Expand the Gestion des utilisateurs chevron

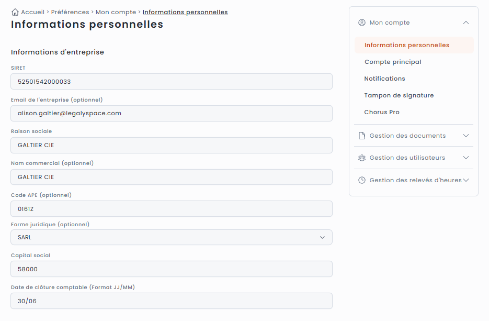click(466, 158)
